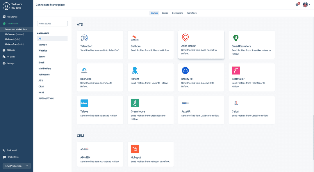Open the Zoho Recruit connector icon

point(185,38)
